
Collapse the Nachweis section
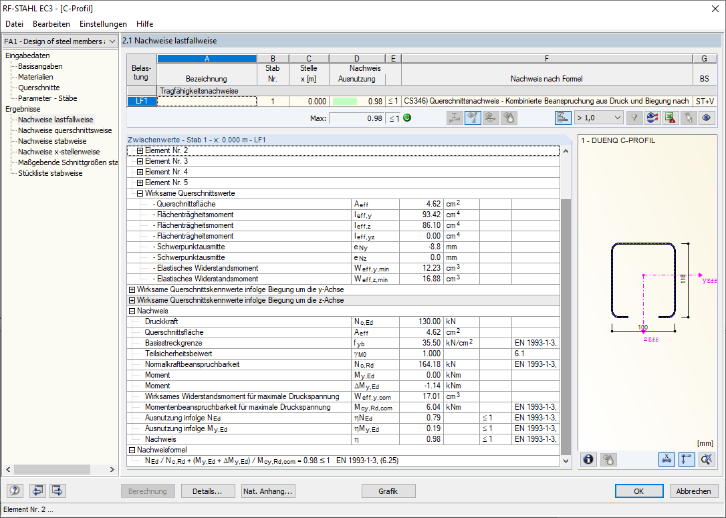click(x=132, y=311)
